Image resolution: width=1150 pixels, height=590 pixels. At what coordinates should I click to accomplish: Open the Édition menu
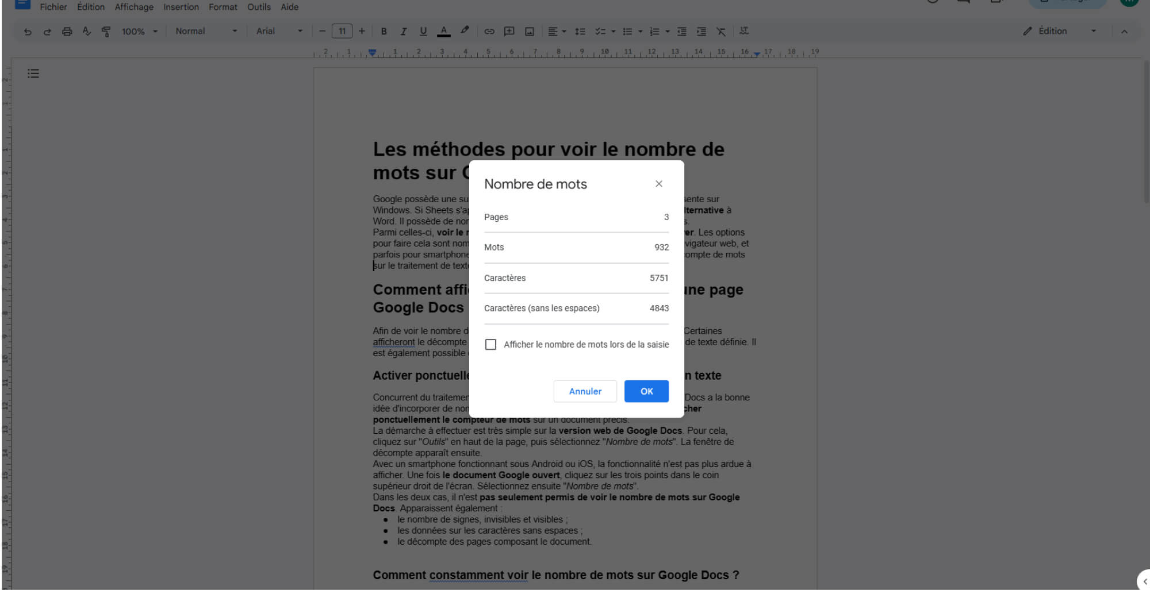(91, 7)
